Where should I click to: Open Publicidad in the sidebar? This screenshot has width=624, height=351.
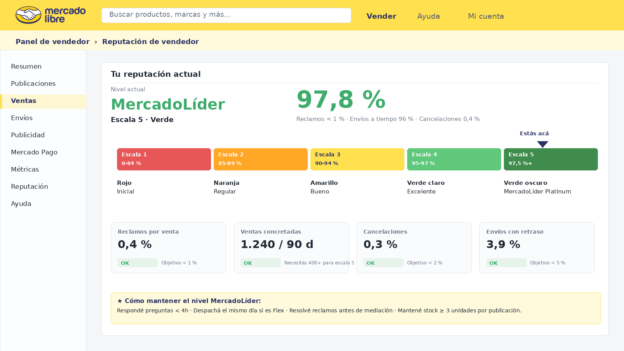pos(43,135)
